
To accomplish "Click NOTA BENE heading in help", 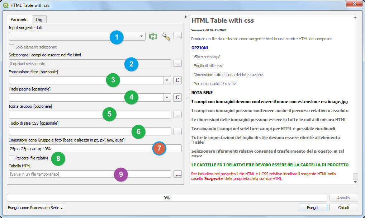I will click(x=202, y=93).
